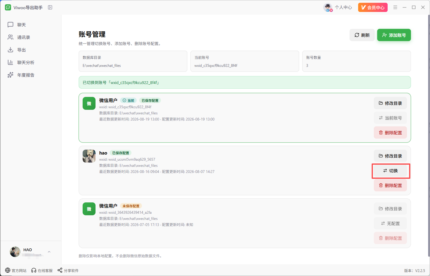
Task: Click the footer note about 删除仅影响本地配置
Action: coord(120,256)
